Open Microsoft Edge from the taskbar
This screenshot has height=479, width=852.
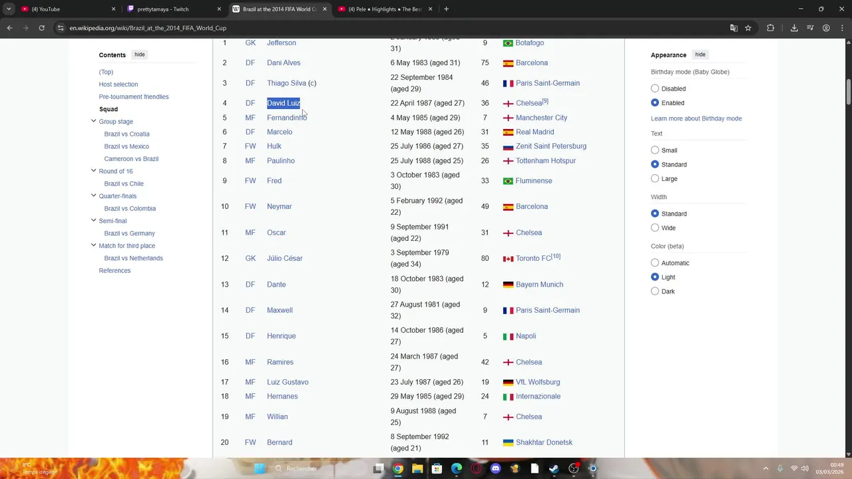[456, 468]
